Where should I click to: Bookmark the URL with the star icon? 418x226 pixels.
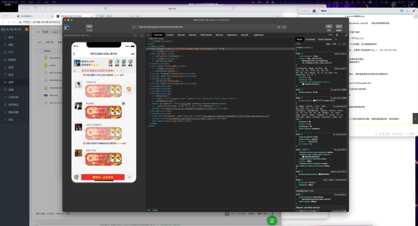[x=279, y=27]
